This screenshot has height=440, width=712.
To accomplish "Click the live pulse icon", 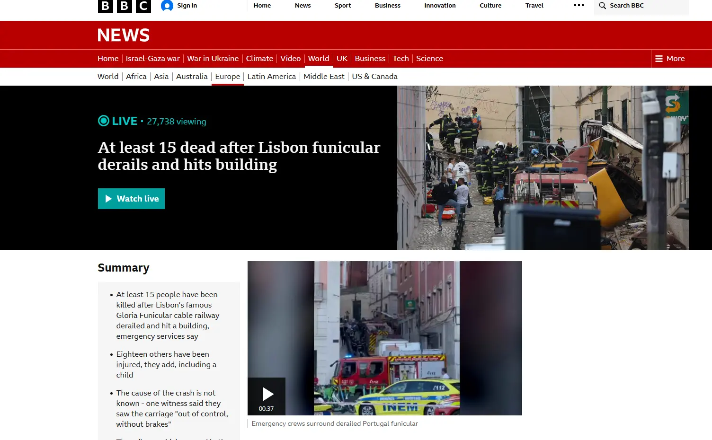I will (x=104, y=121).
